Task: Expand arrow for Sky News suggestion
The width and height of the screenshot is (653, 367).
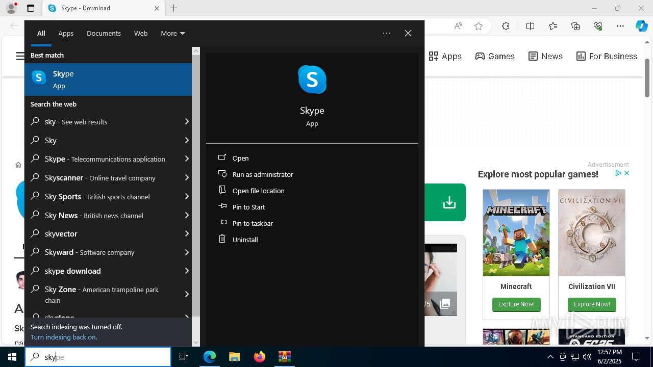Action: coord(187,215)
